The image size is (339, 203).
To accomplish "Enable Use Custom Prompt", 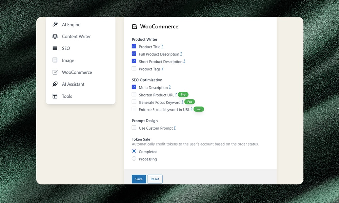I will [x=134, y=128].
